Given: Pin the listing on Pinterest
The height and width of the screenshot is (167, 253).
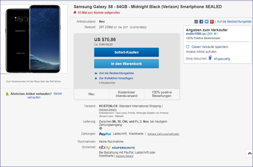Looking at the screenshot, I should (x=212, y=22).
